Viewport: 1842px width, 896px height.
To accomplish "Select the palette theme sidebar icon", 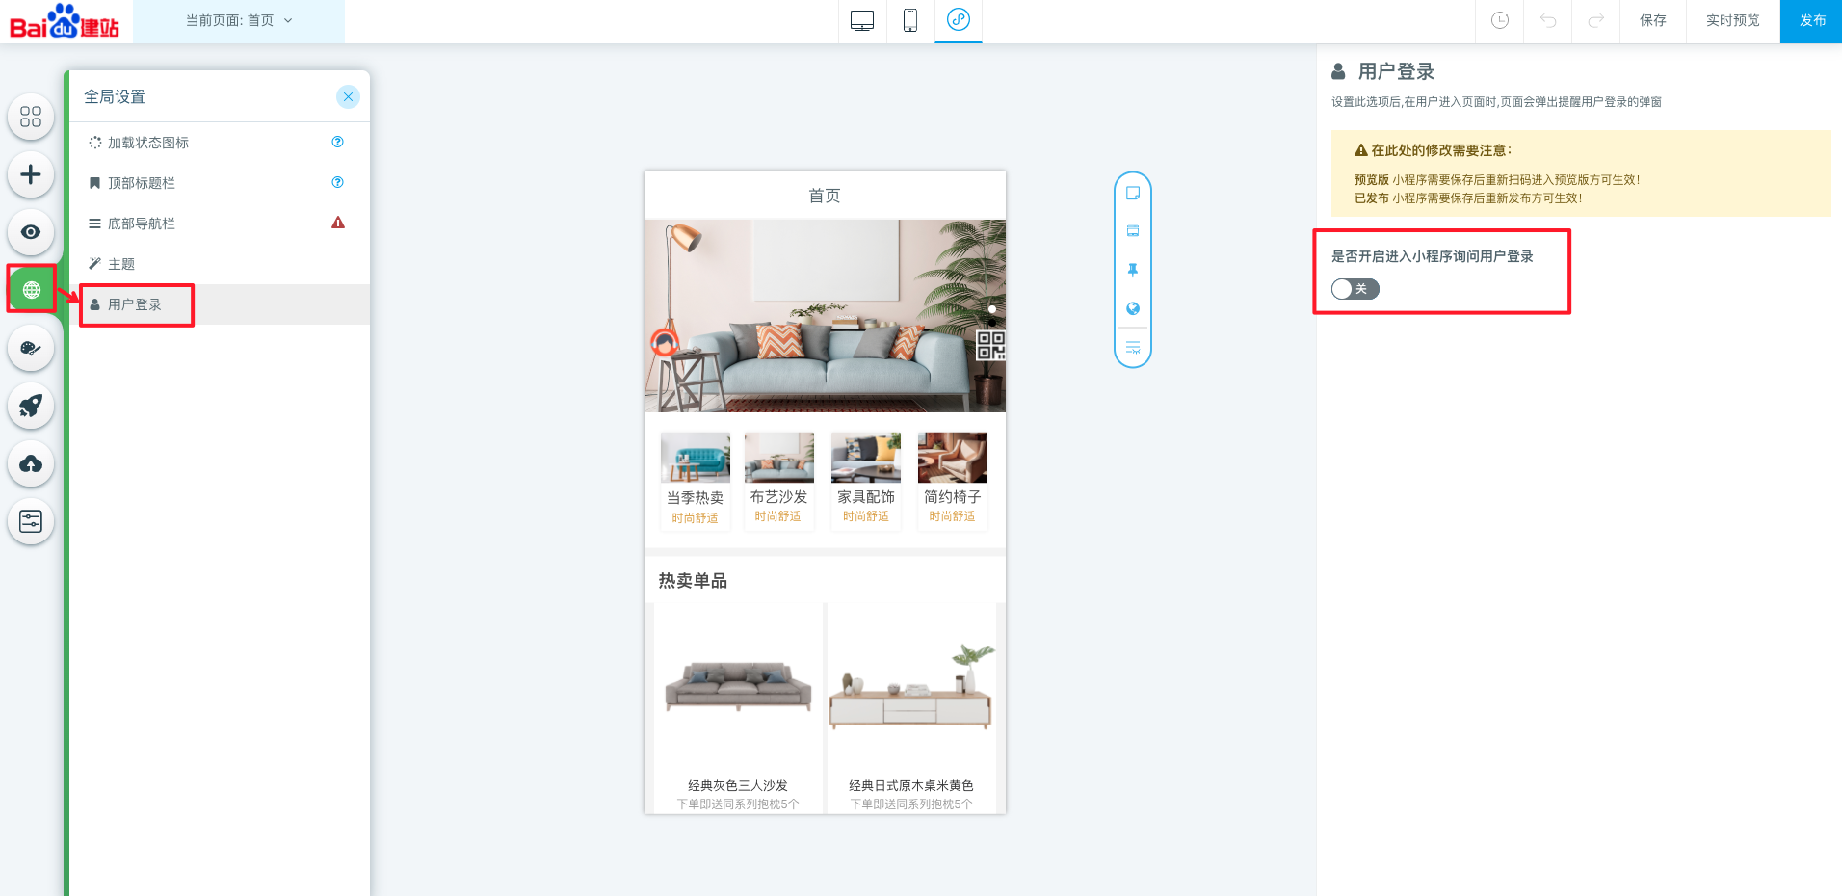I will pos(31,348).
